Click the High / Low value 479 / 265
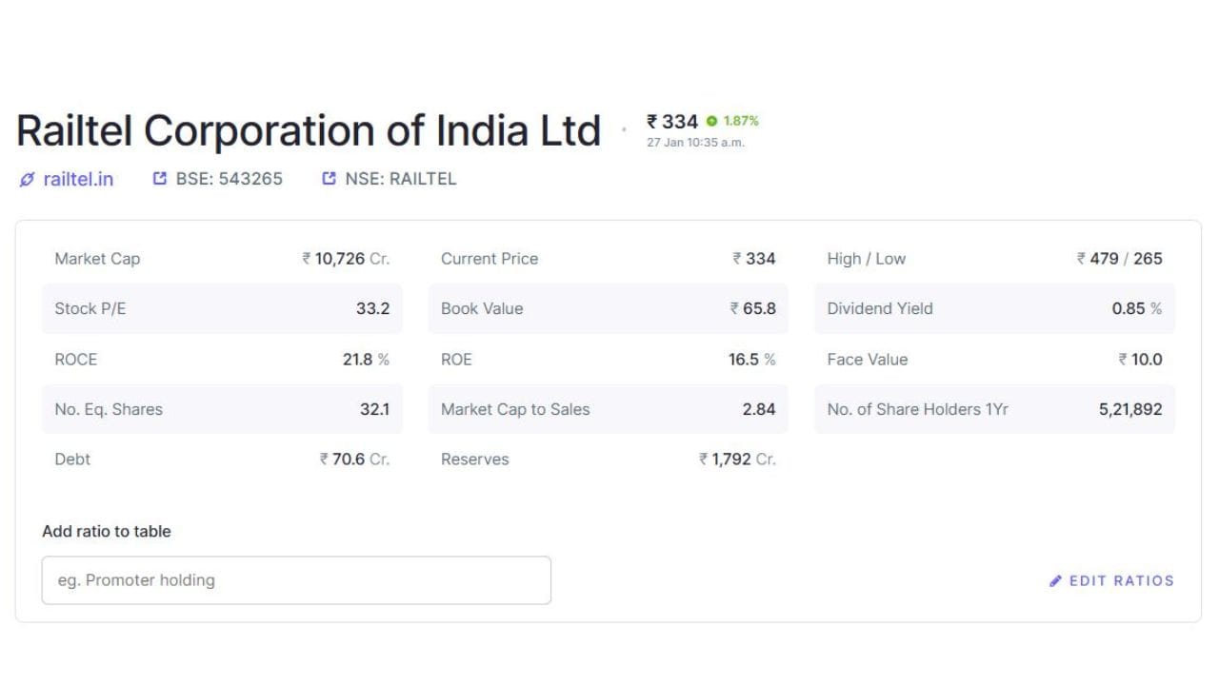The height and width of the screenshot is (685, 1219). click(1120, 259)
